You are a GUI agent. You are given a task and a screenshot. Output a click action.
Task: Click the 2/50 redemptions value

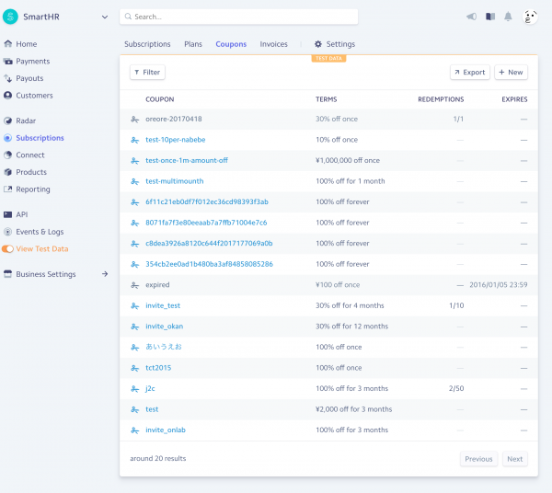click(456, 388)
